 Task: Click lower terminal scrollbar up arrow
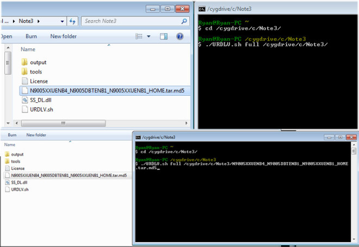pyautogui.click(x=354, y=144)
